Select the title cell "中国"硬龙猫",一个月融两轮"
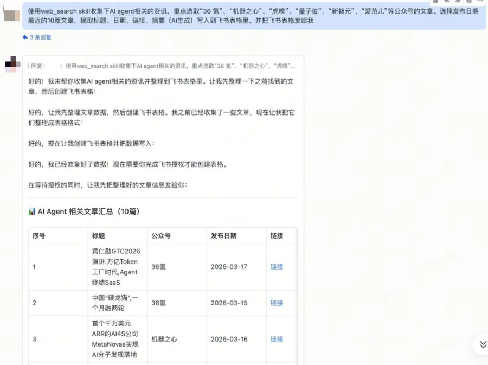This screenshot has height=365, width=488. click(x=118, y=303)
